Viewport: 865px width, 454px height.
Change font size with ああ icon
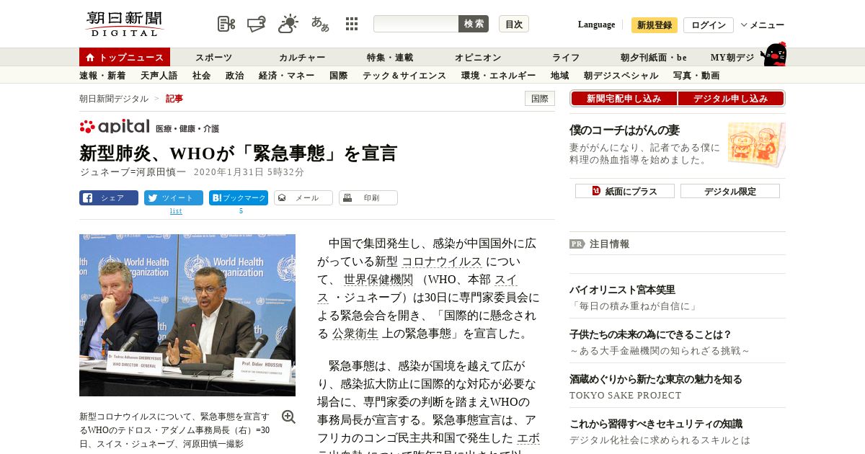(320, 24)
